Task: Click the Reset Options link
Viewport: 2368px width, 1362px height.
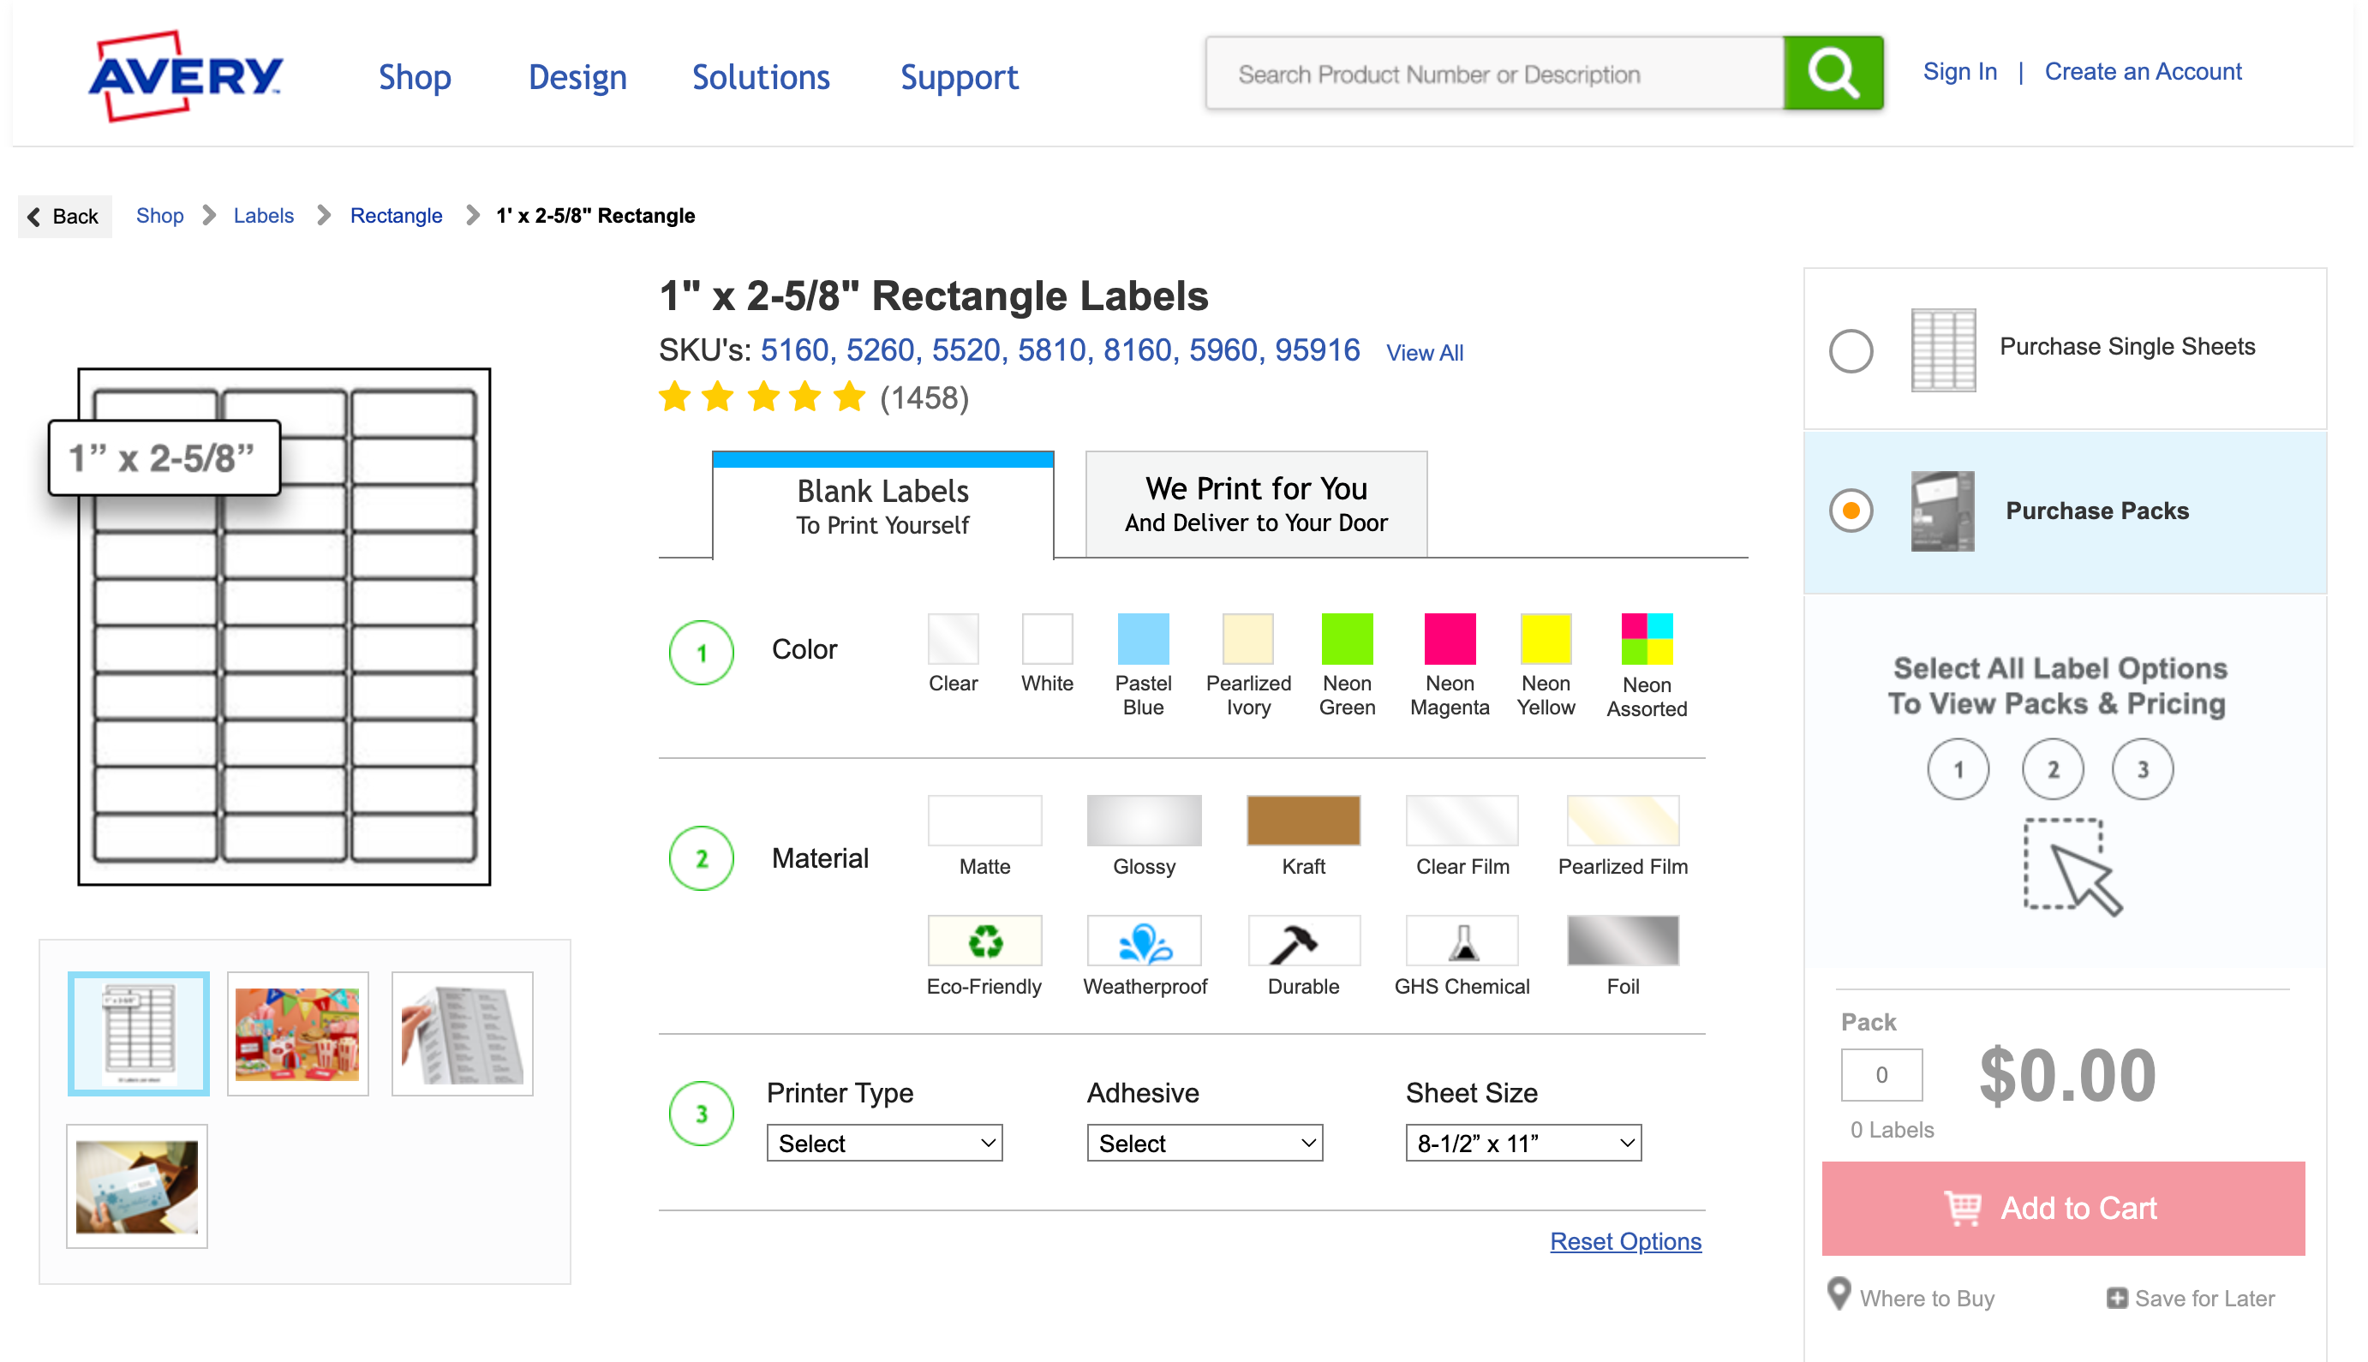Action: [x=1625, y=1240]
